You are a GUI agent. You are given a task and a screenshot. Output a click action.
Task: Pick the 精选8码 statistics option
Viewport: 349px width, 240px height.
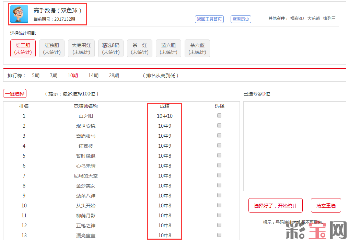click(x=111, y=48)
